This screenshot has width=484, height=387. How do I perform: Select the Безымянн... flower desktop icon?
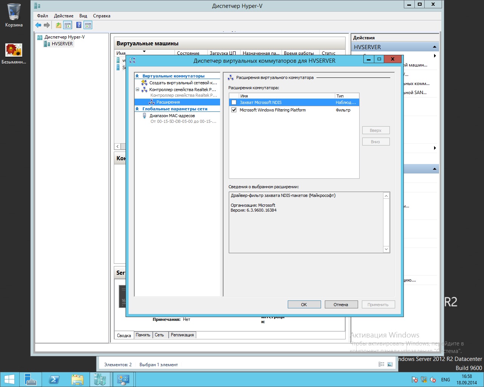coord(14,53)
